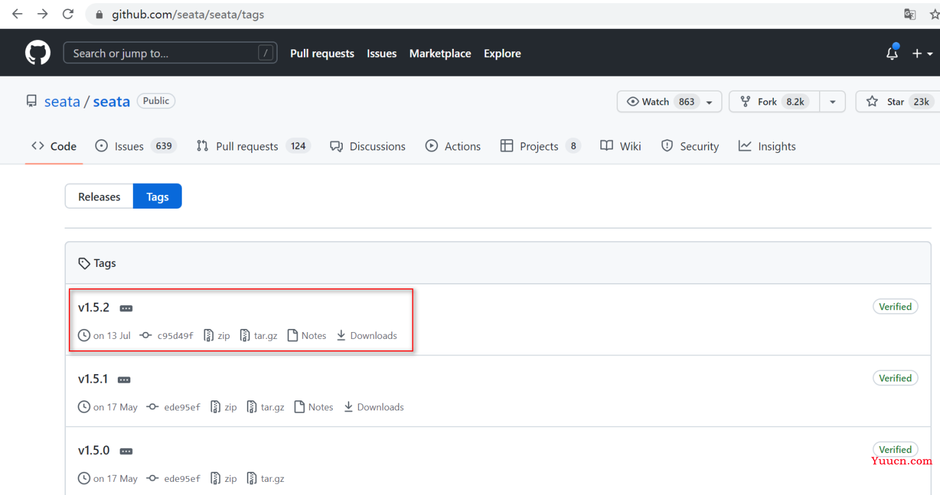Click the v1.5.1 commit ede95ef link

(x=174, y=407)
